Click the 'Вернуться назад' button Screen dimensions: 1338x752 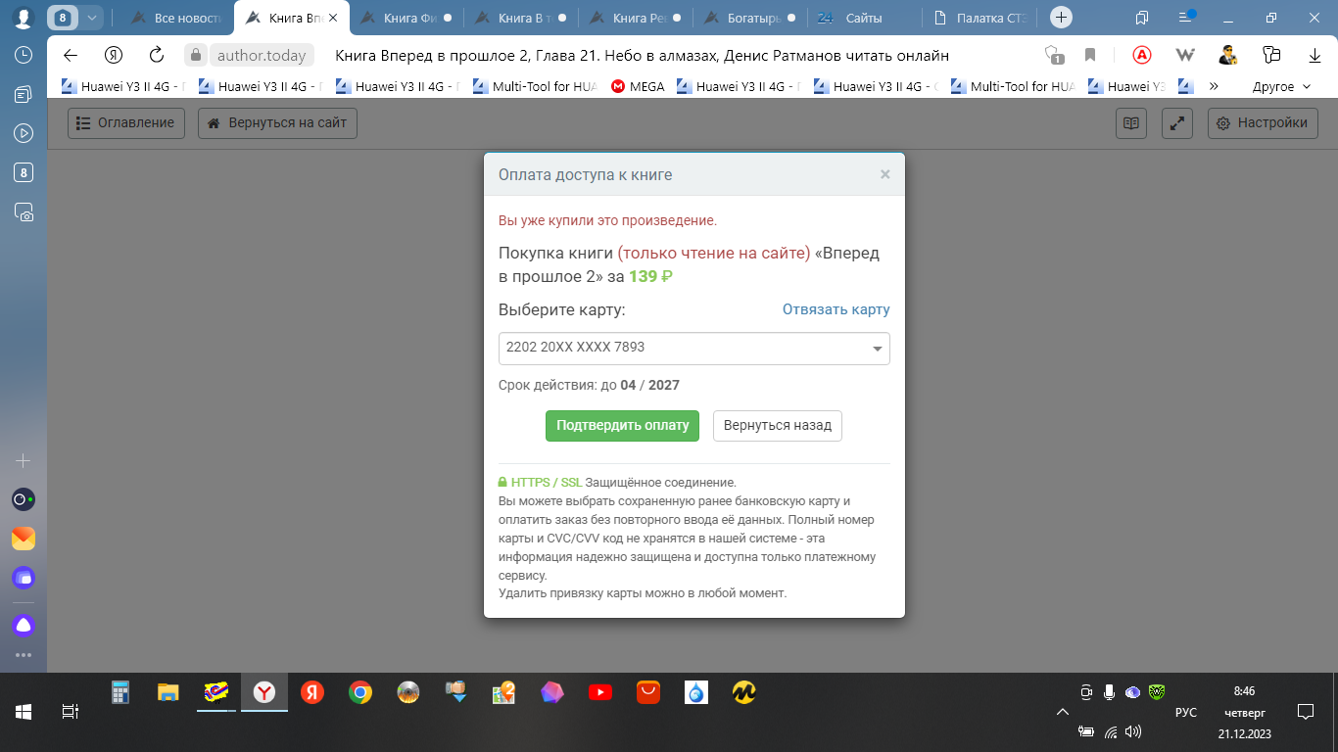pyautogui.click(x=778, y=426)
